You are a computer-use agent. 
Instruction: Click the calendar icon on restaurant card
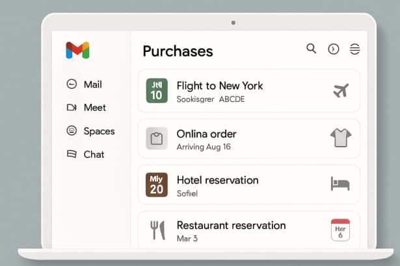pos(340,230)
